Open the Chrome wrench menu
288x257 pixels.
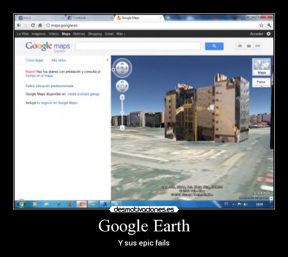tap(269, 25)
